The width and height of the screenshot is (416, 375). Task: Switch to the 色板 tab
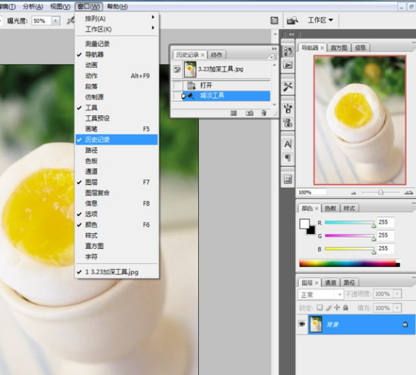click(x=330, y=208)
